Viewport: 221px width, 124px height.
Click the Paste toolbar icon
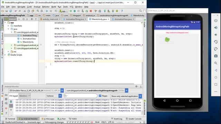coord(33,11)
